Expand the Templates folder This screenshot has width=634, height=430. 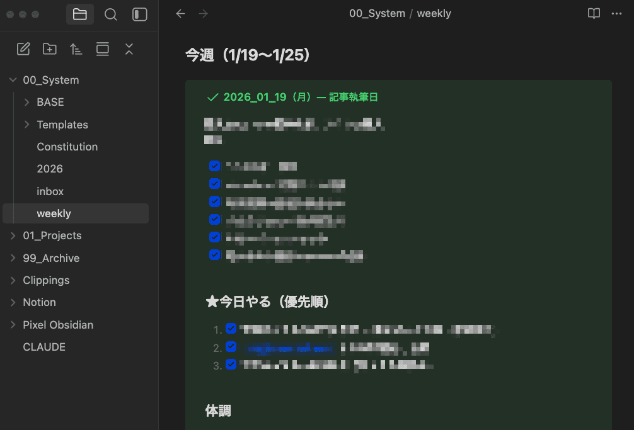click(x=26, y=125)
